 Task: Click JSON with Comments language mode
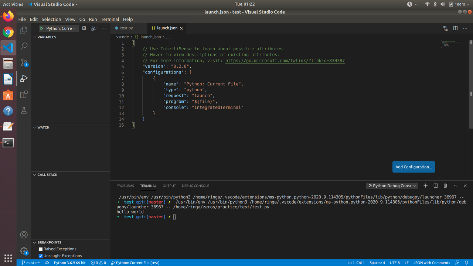click(432, 263)
